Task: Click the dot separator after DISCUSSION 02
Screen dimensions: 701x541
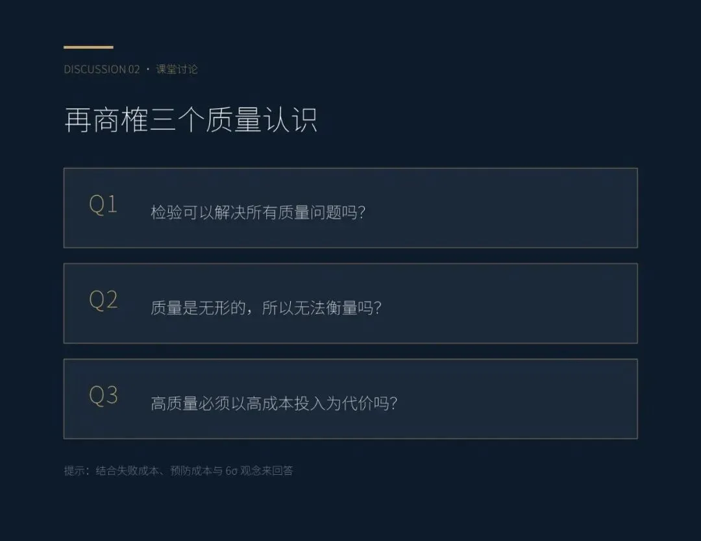Action: click(148, 69)
